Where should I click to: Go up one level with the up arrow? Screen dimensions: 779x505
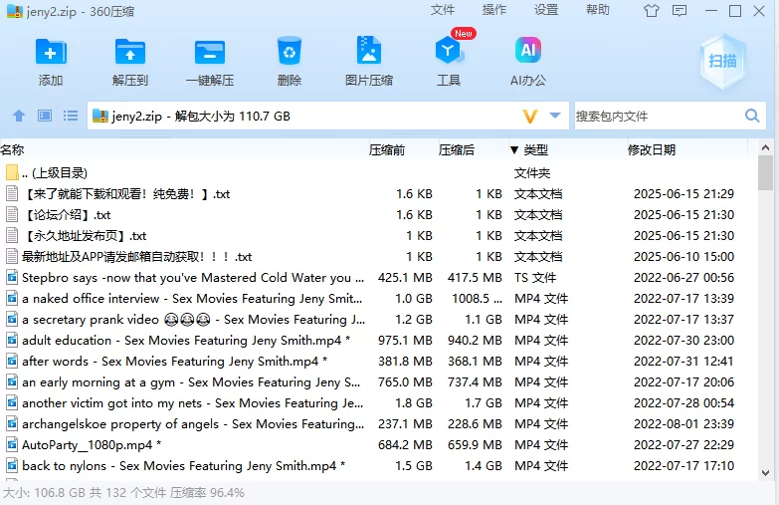18,116
